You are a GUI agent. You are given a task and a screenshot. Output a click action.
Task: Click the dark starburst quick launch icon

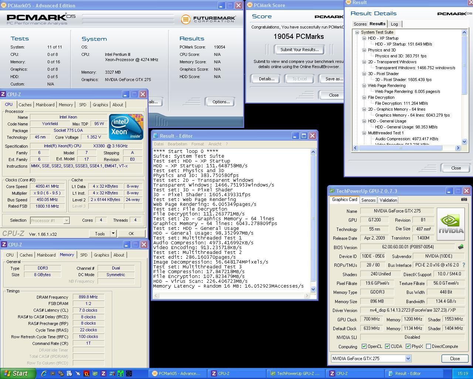[129, 373]
